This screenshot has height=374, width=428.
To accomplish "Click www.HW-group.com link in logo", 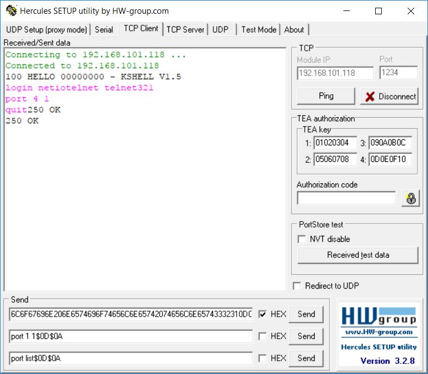I will tap(379, 332).
